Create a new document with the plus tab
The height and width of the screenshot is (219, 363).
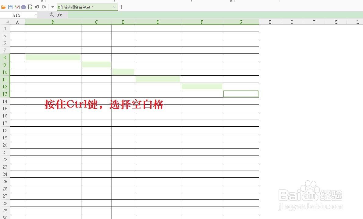[121, 7]
